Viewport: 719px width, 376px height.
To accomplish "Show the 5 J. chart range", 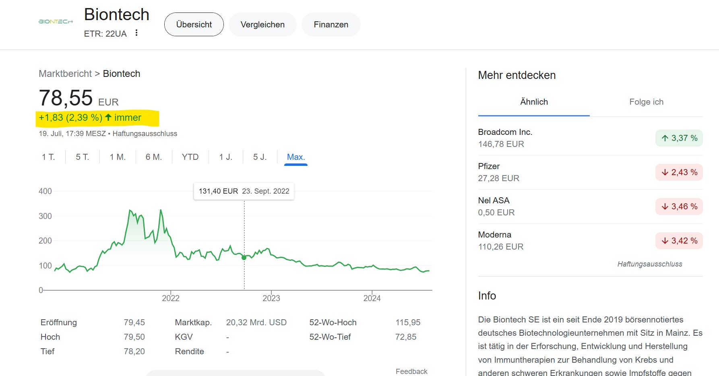I will click(x=260, y=157).
